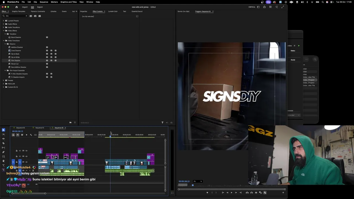
Task: Select the Razor tool
Action: tap(3, 143)
